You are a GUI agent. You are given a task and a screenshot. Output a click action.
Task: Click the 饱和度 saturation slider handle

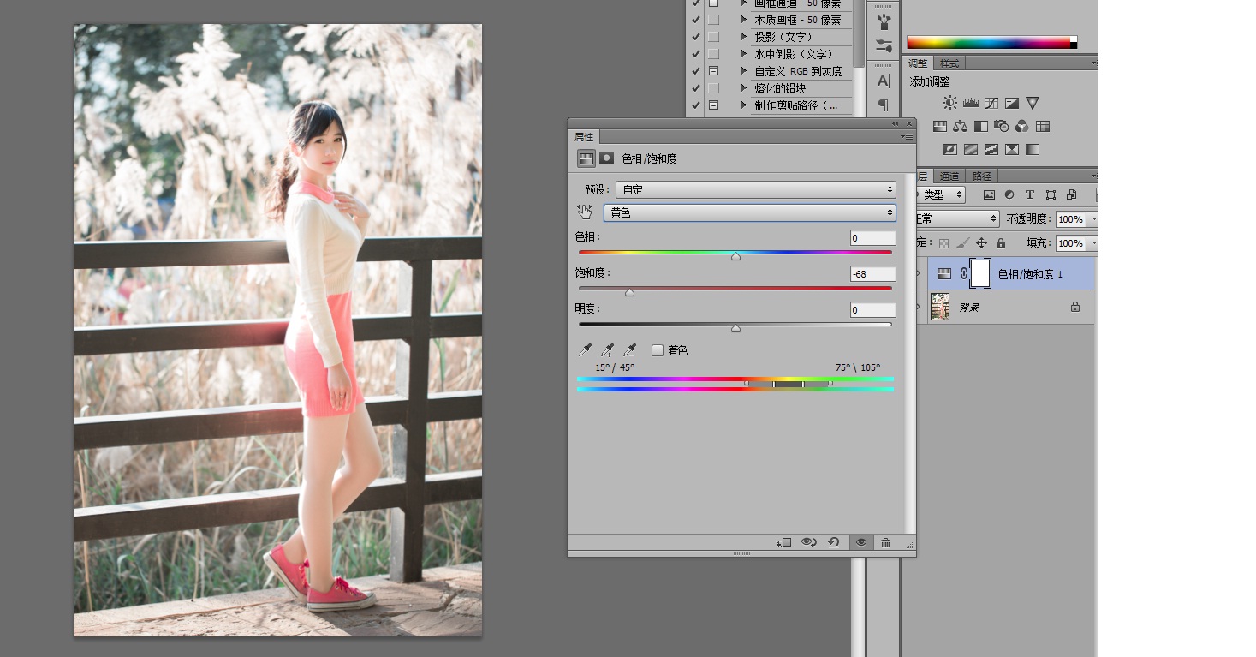(x=630, y=293)
